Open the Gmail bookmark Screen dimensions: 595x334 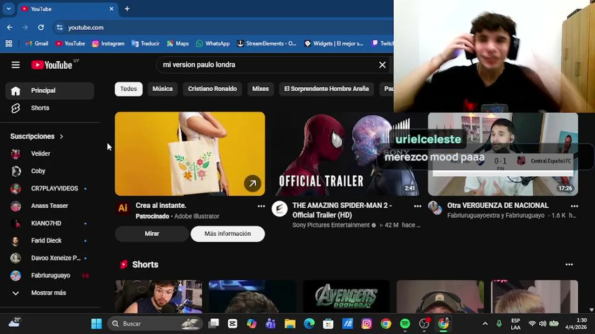click(x=37, y=43)
